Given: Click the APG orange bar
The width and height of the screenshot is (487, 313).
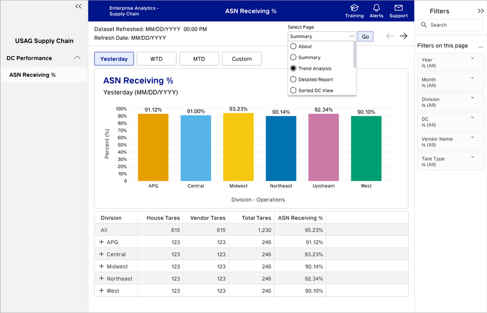Looking at the screenshot, I should pyautogui.click(x=153, y=147).
